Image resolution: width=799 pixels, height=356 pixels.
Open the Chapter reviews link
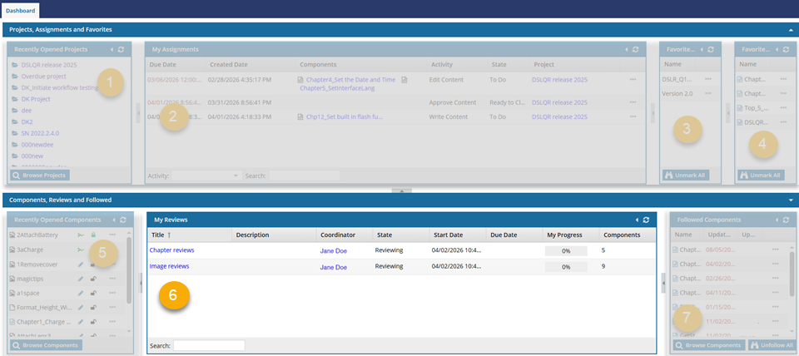[x=171, y=250]
